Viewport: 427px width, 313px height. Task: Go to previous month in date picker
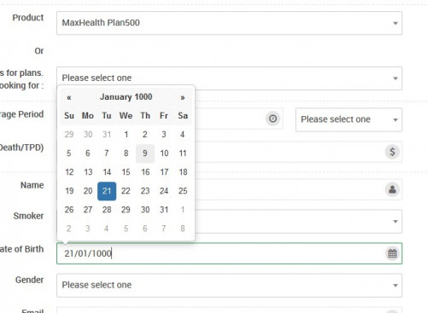(69, 97)
